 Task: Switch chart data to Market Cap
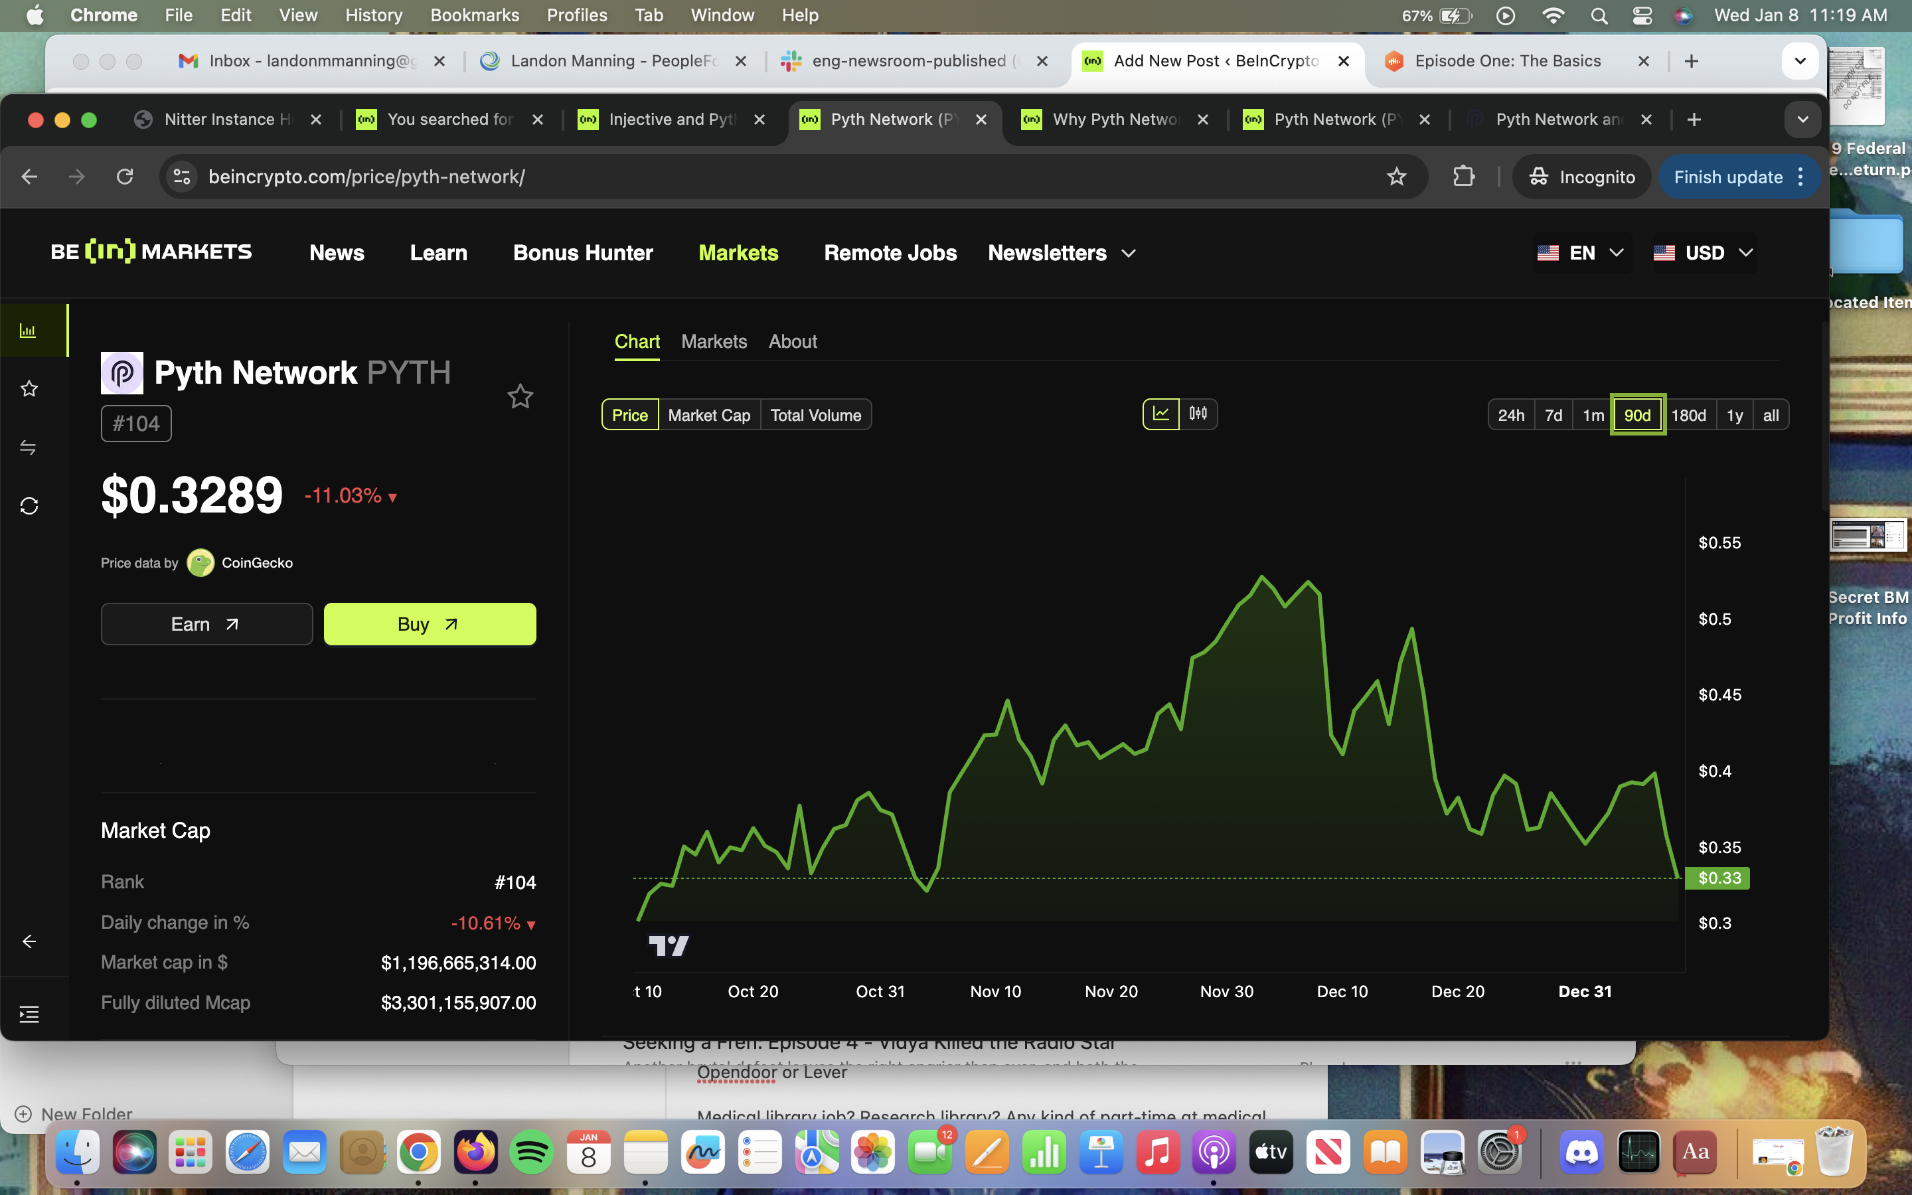(x=709, y=415)
